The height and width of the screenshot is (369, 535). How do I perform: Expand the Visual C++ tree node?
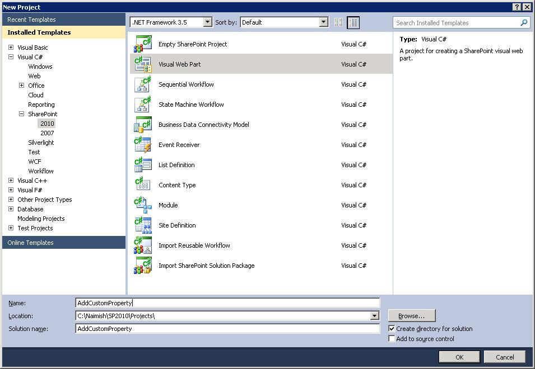pyautogui.click(x=11, y=181)
